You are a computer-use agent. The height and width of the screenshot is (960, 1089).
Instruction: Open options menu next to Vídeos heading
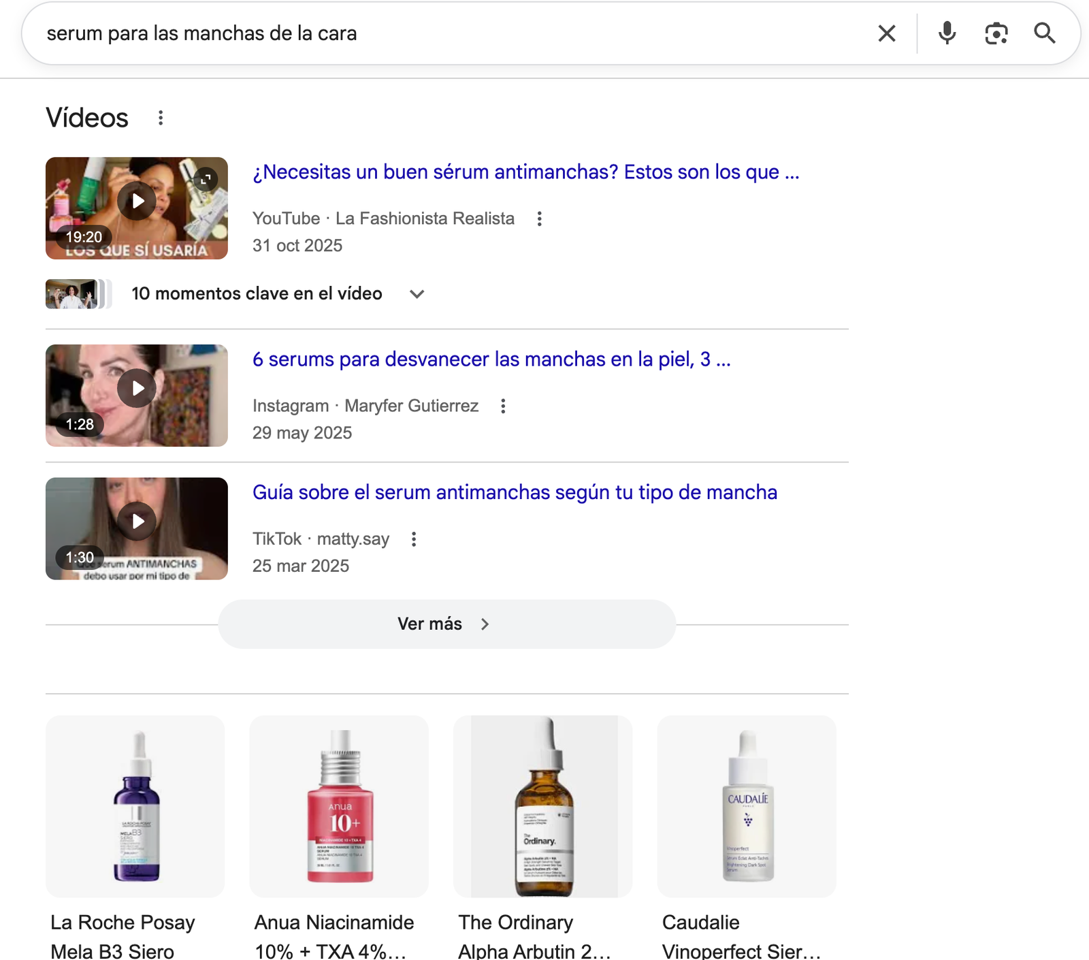coord(161,118)
